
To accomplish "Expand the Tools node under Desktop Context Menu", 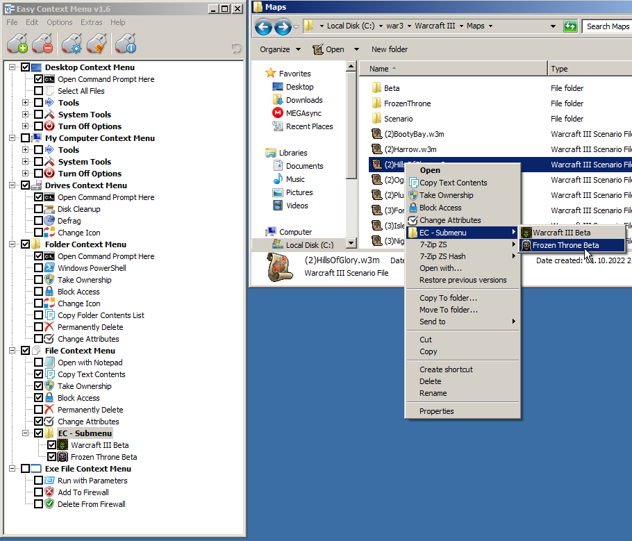I will 26,102.
